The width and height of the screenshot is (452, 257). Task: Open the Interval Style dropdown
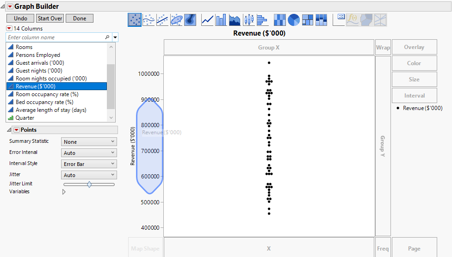click(89, 164)
